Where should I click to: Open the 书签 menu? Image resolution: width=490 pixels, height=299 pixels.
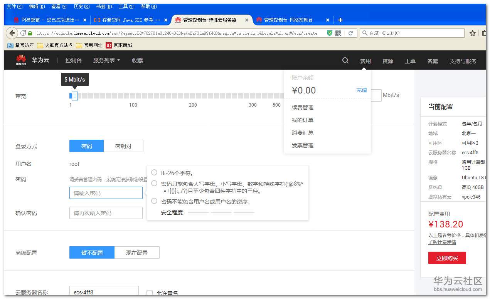(x=104, y=7)
